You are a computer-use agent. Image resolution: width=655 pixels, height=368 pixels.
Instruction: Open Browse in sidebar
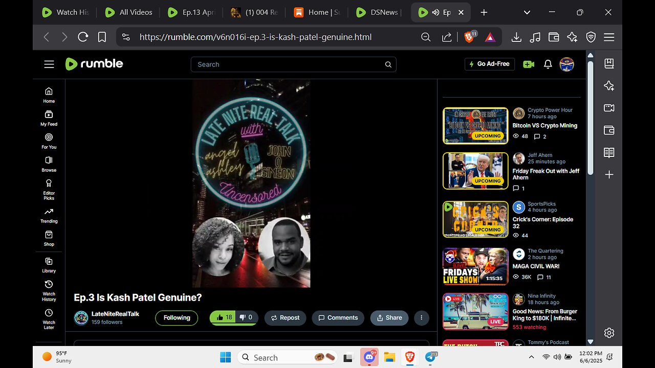[49, 164]
